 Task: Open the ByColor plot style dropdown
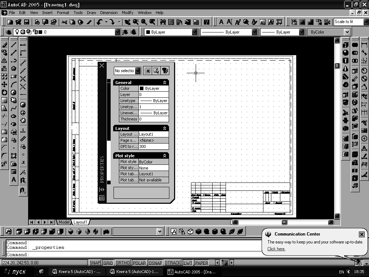(347, 32)
